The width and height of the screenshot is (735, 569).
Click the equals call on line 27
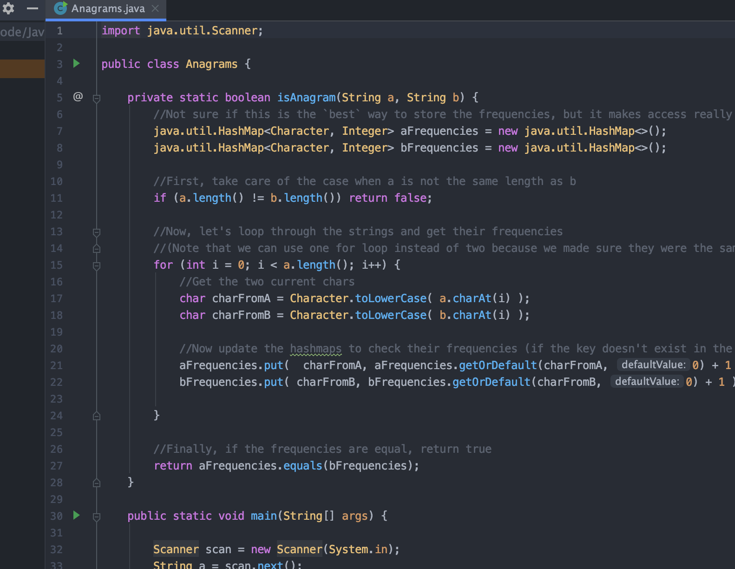(302, 466)
